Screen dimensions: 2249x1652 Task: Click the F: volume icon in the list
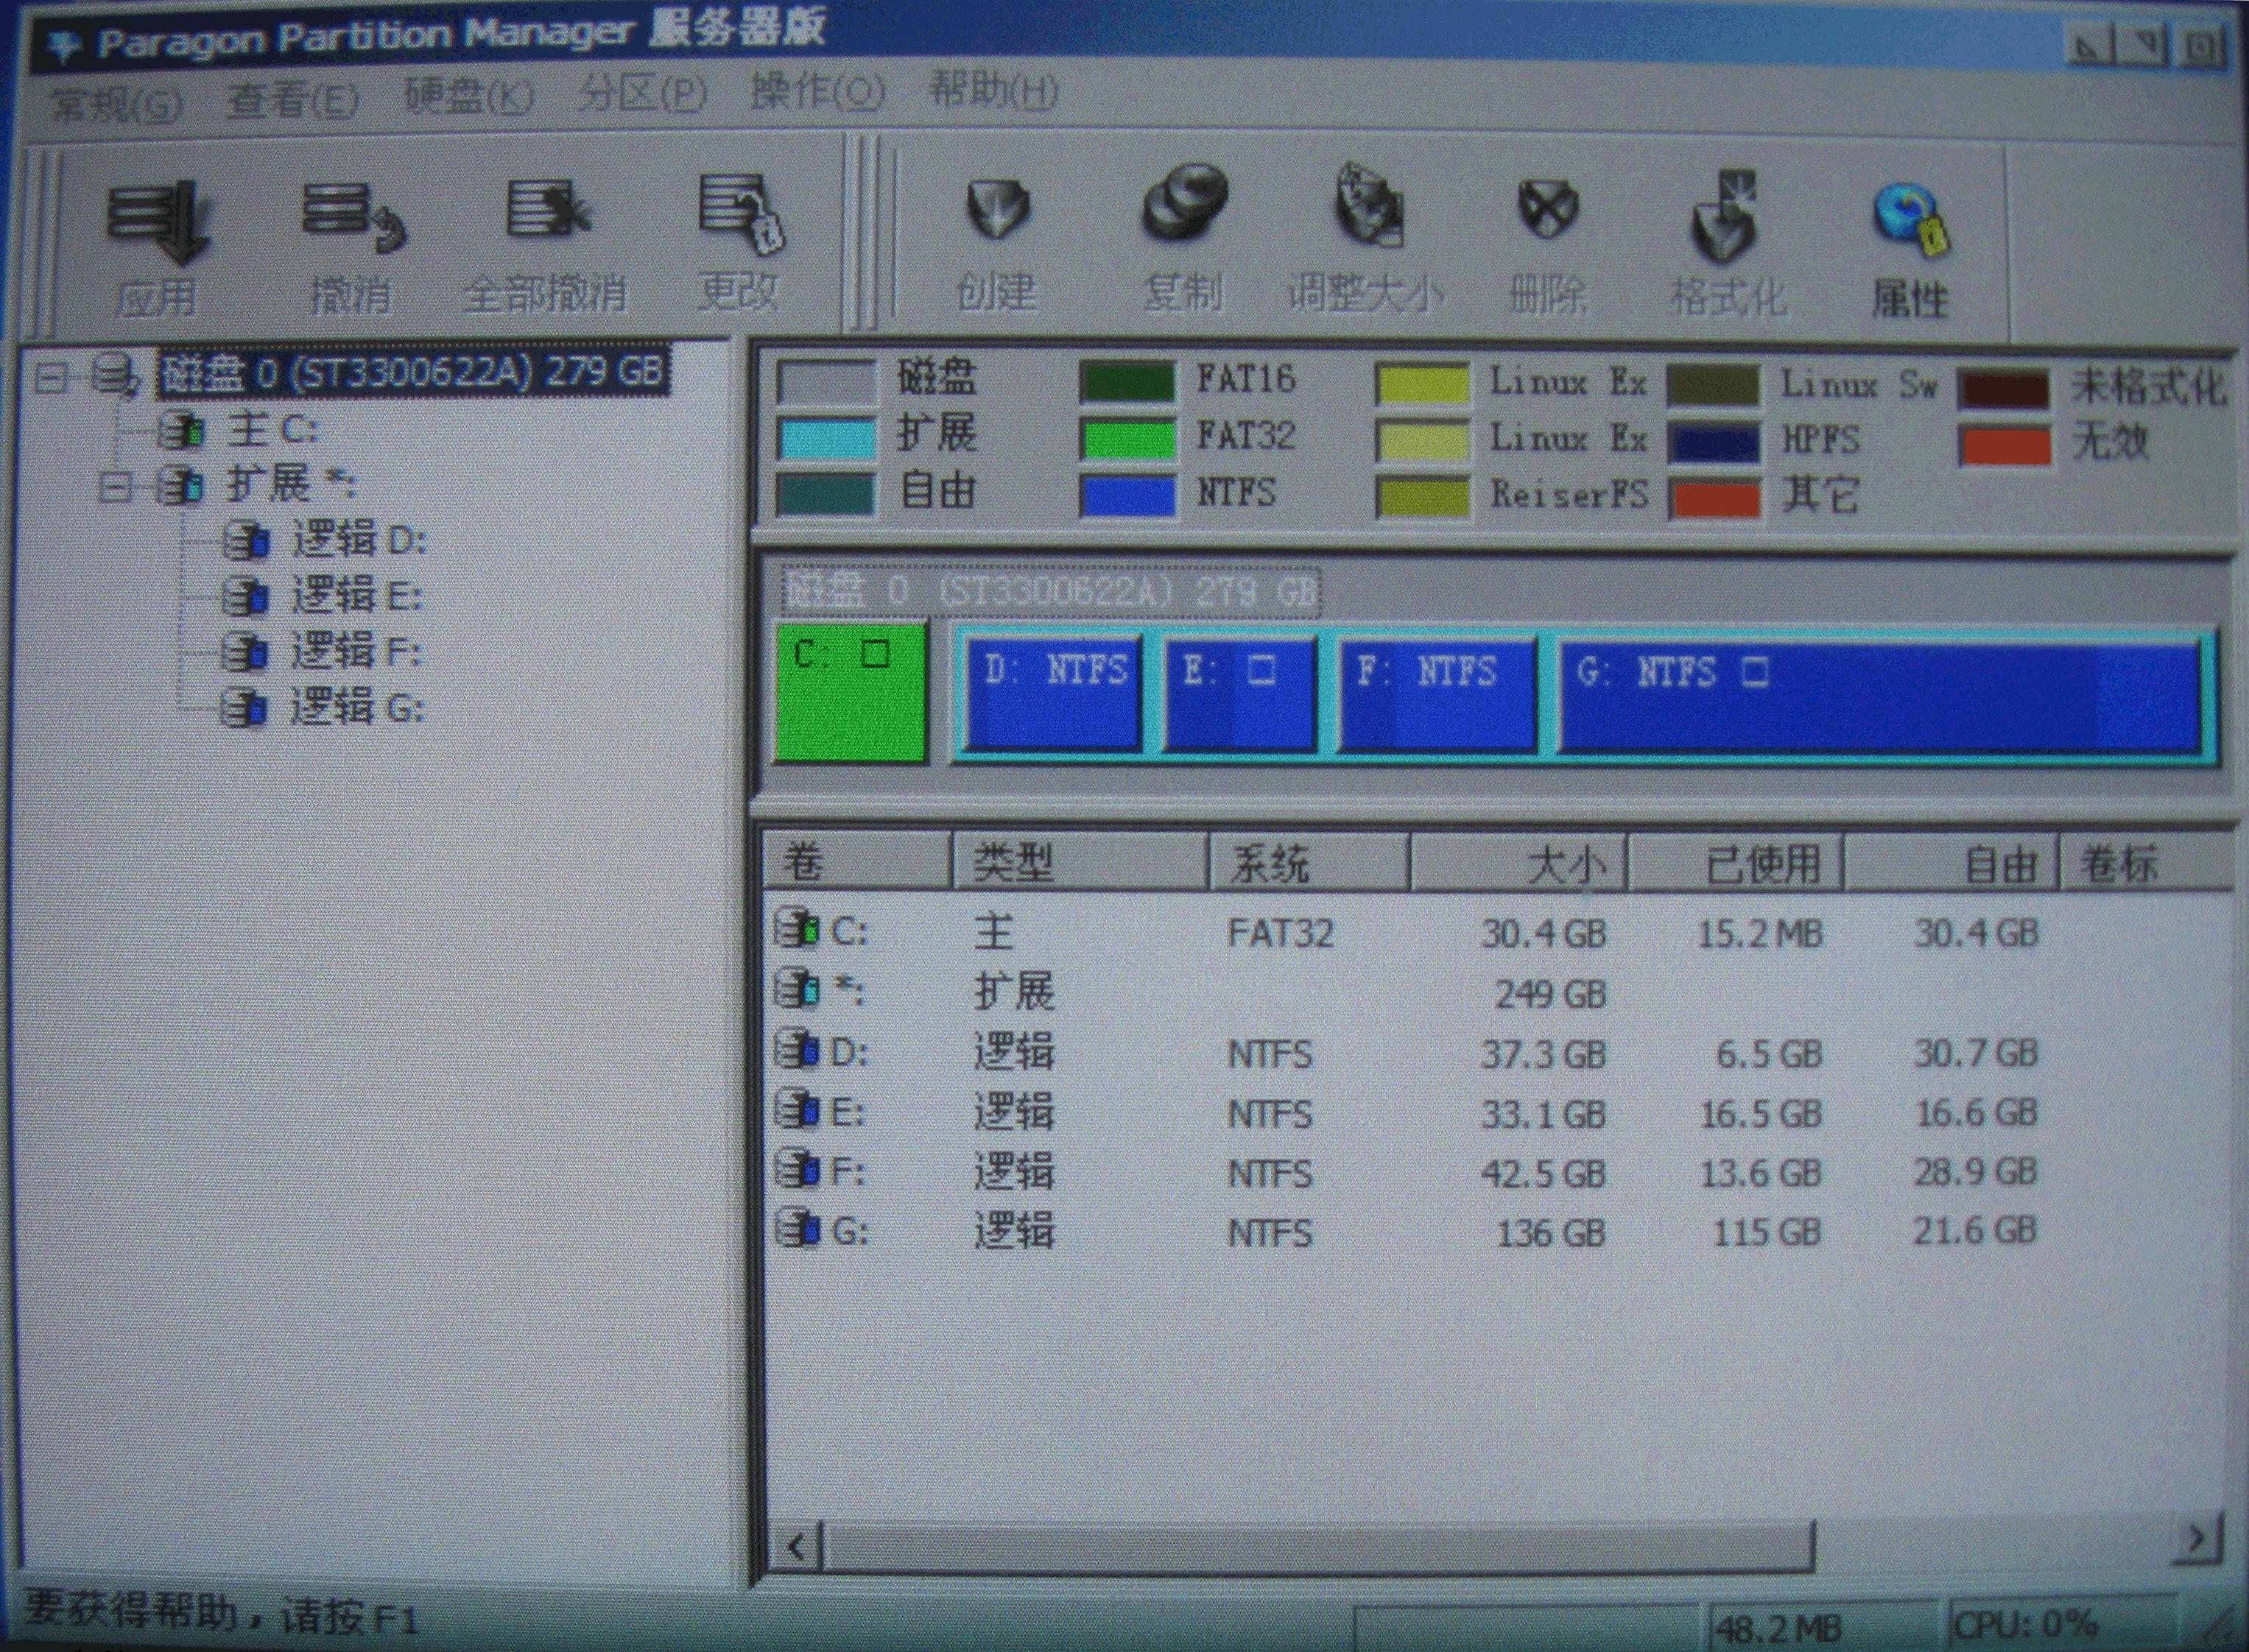click(x=798, y=1169)
